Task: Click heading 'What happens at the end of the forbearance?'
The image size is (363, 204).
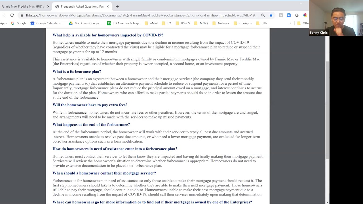Action: click(91, 125)
